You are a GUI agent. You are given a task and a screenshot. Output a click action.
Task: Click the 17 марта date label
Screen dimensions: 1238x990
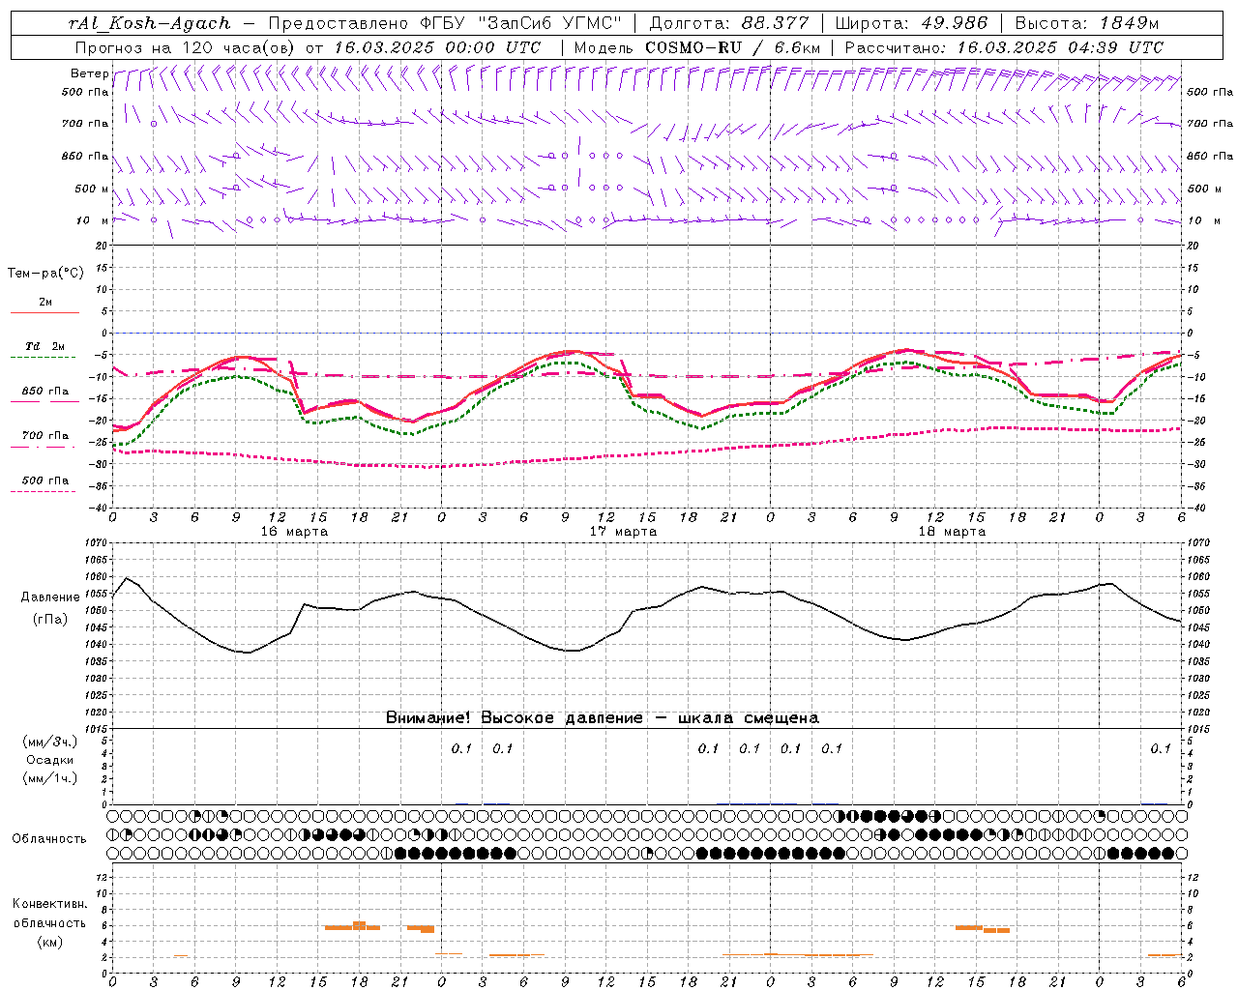click(x=624, y=532)
